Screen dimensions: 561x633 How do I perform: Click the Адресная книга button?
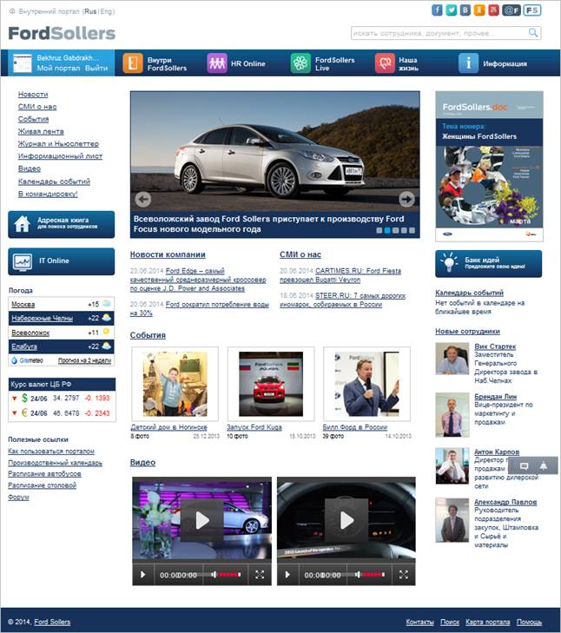pos(62,224)
